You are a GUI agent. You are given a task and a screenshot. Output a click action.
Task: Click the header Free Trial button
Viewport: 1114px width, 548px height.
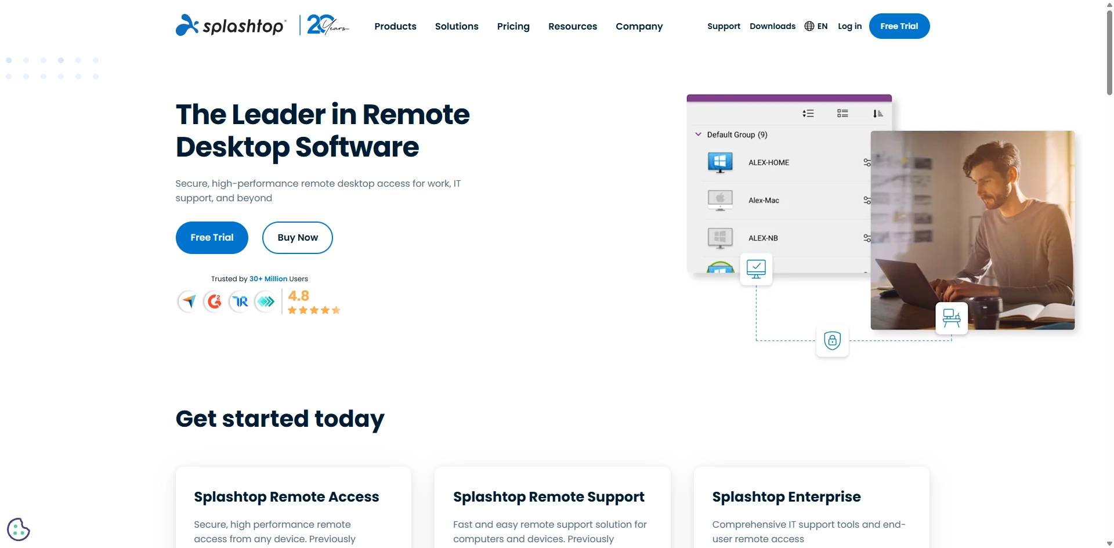(899, 26)
